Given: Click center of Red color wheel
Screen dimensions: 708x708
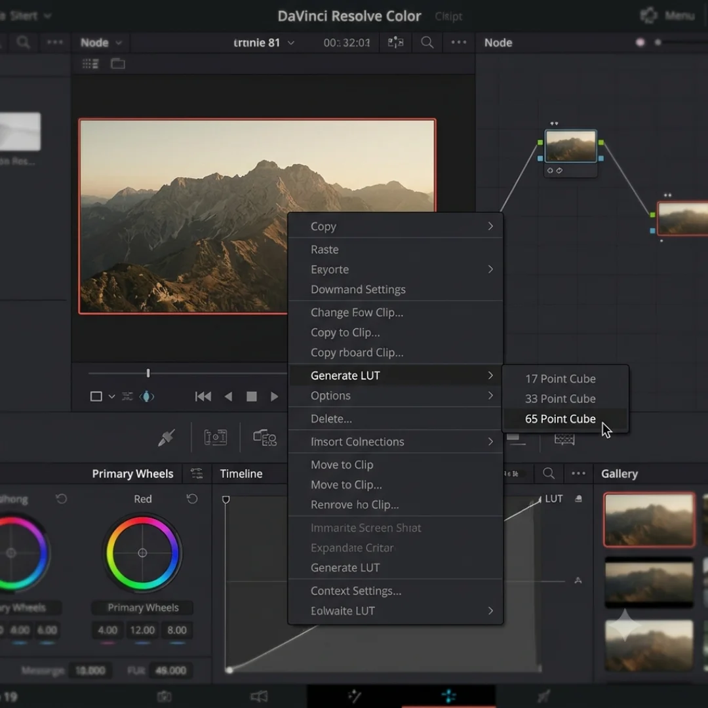Looking at the screenshot, I should click(142, 553).
